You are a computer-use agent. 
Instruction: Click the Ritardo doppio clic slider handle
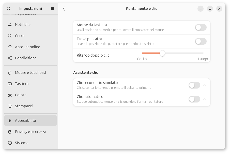coord(162,53)
